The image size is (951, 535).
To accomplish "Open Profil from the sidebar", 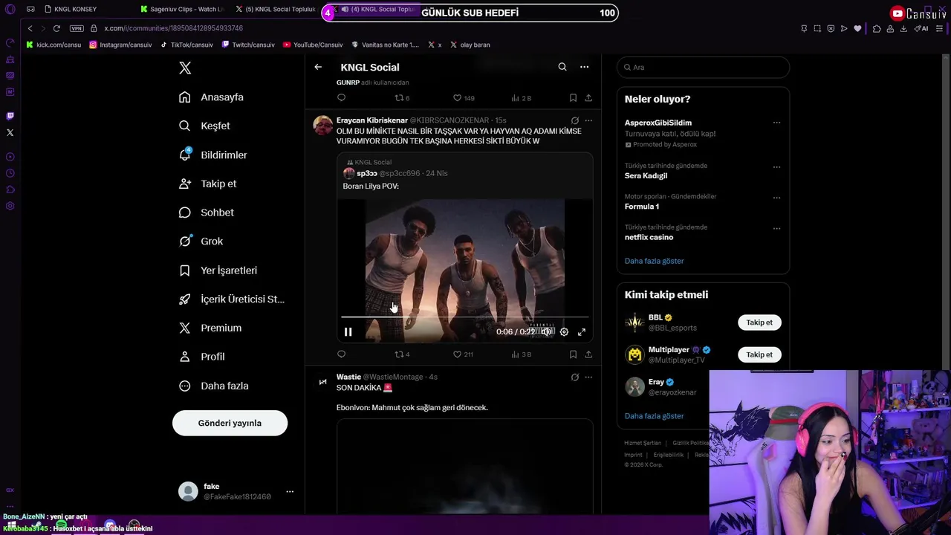I will pos(202,357).
